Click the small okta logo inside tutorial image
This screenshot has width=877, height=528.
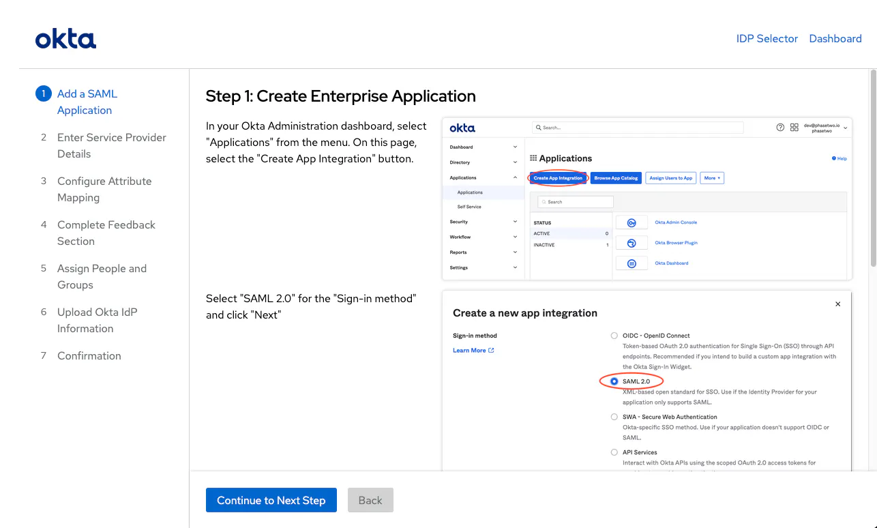[x=462, y=128]
